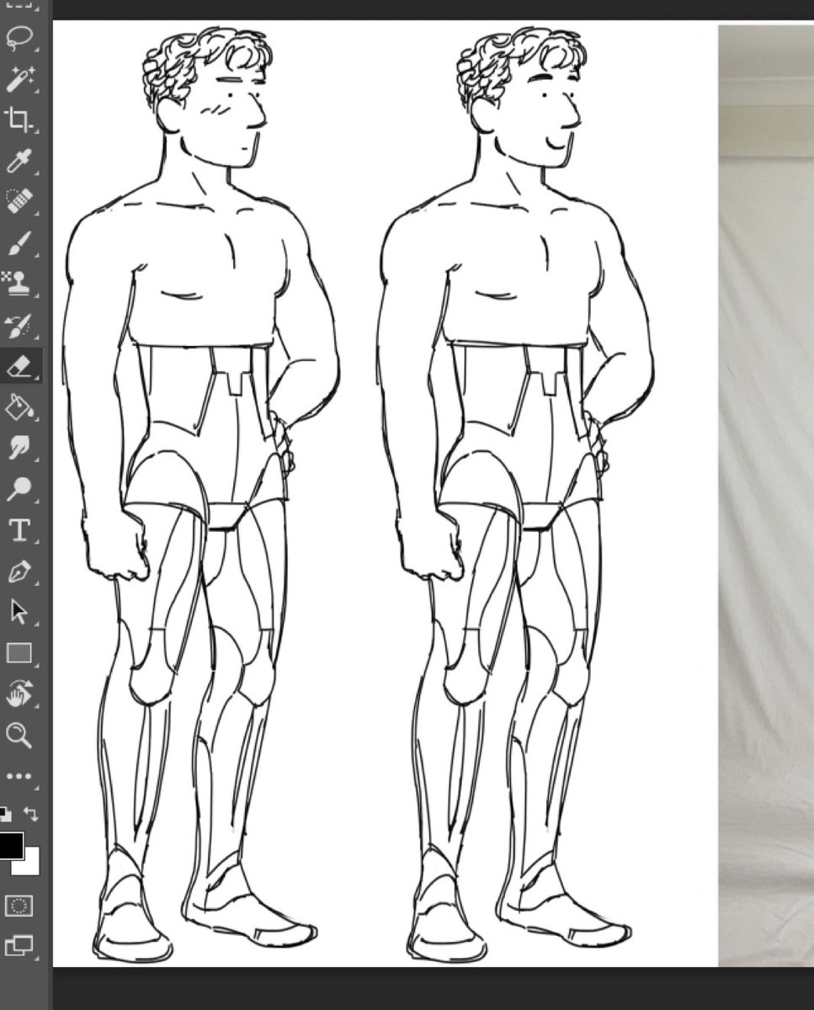Click the blushing figure's face on canvas

tap(231, 118)
